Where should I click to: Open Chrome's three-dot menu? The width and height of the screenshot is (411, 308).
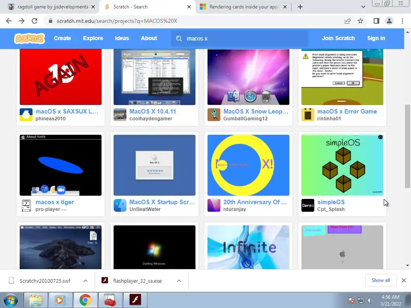click(402, 21)
